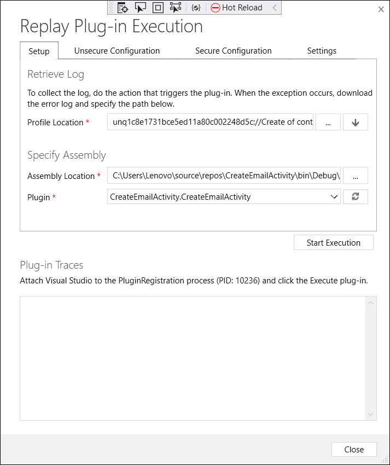390x465 pixels.
Task: Toggle Display layout adorners icon
Action: 158,8
